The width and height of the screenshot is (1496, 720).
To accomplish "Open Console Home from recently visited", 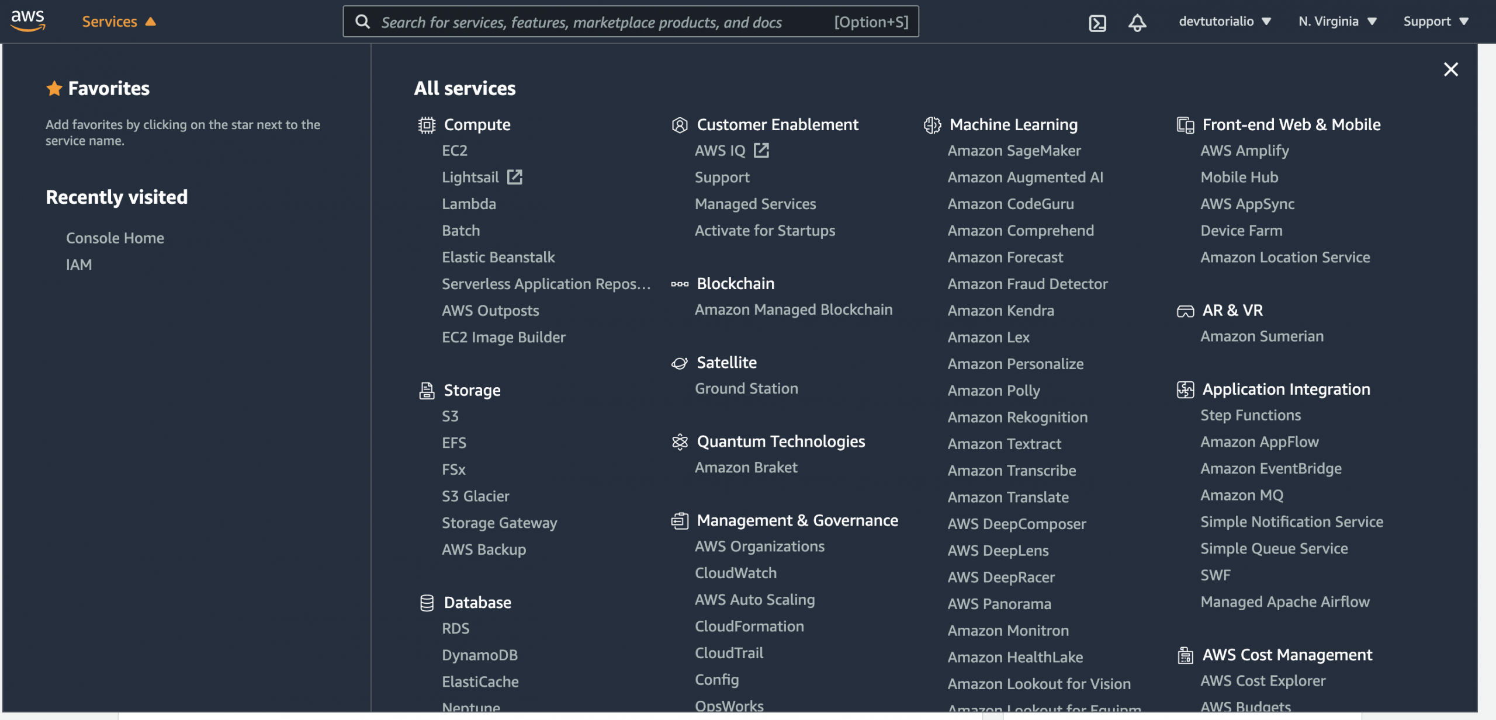I will coord(115,238).
